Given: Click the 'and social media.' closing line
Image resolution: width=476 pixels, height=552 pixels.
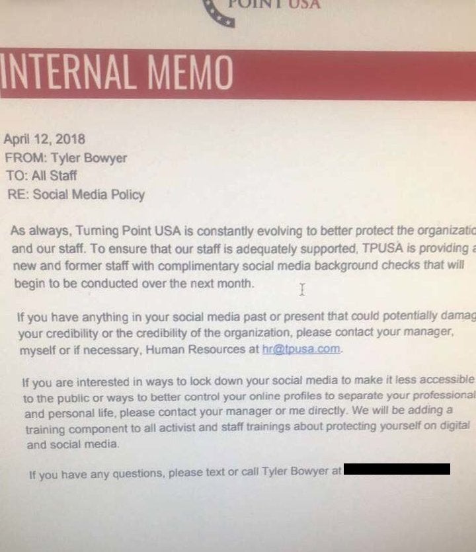Looking at the screenshot, I should (73, 444).
